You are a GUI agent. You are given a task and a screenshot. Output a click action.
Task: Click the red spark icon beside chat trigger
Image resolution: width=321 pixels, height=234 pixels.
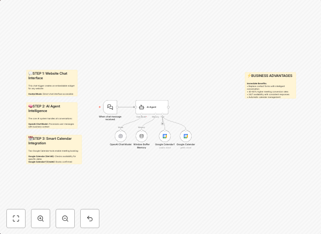100,107
